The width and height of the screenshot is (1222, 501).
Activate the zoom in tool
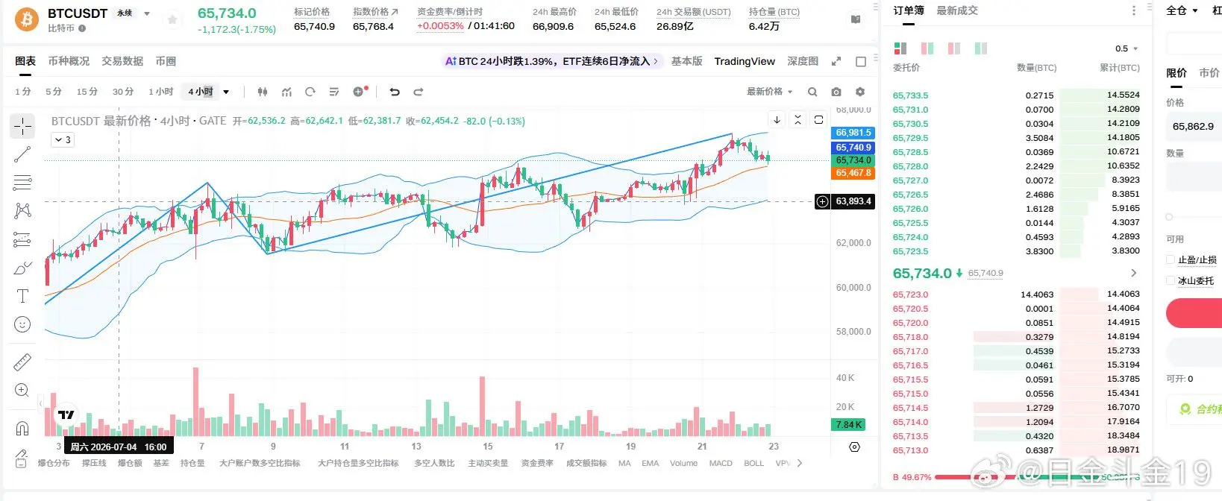pos(22,390)
